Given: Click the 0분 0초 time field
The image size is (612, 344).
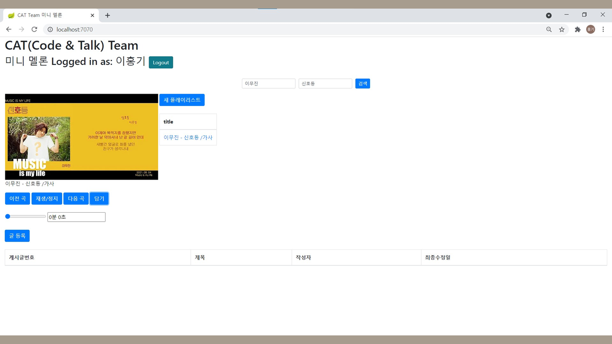Looking at the screenshot, I should click(x=76, y=217).
